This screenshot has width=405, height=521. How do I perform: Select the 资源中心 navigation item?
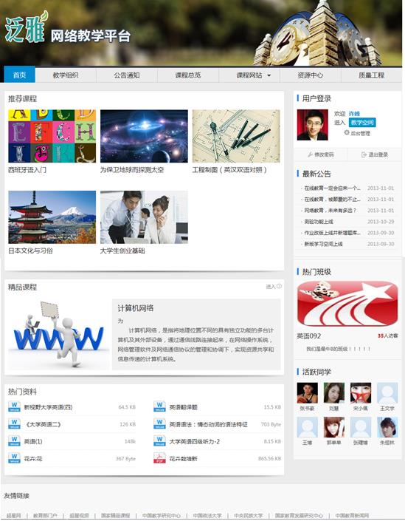tap(310, 75)
